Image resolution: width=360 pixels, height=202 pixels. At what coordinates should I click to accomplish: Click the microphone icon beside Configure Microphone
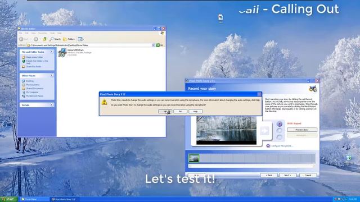tap(268, 146)
